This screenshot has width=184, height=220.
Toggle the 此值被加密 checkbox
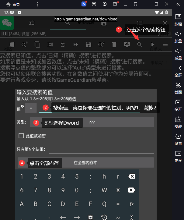[x=21, y=136]
